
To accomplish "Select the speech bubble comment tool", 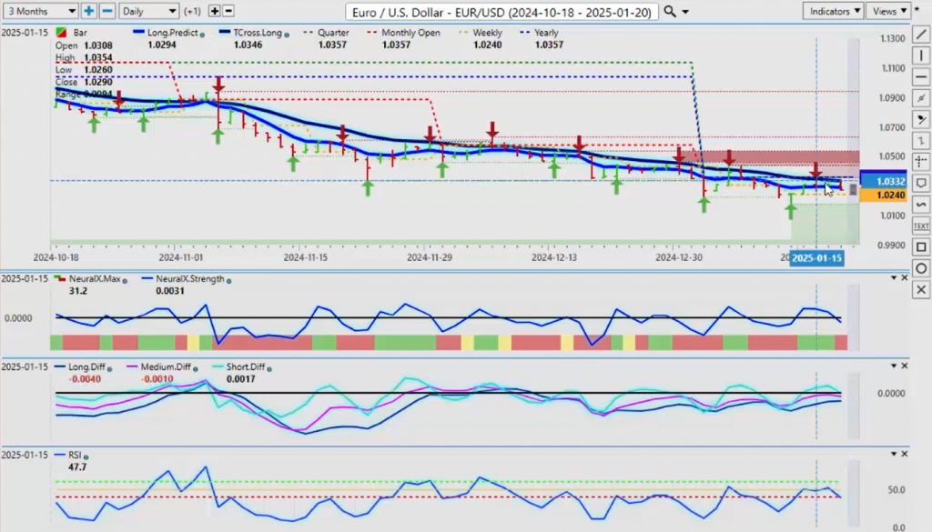I will (921, 183).
